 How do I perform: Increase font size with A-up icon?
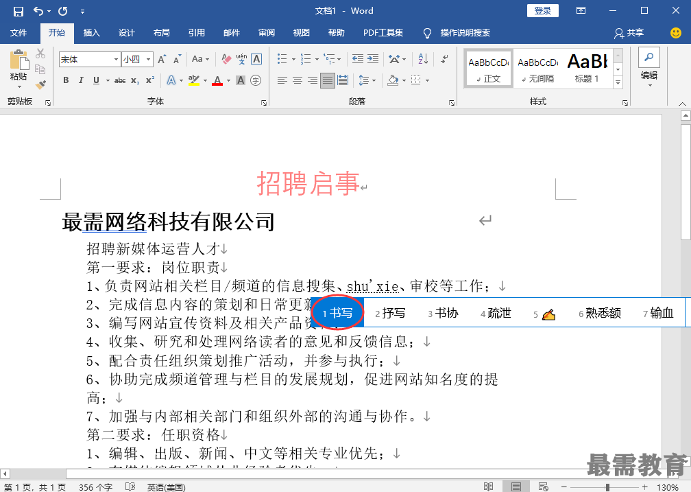(162, 59)
